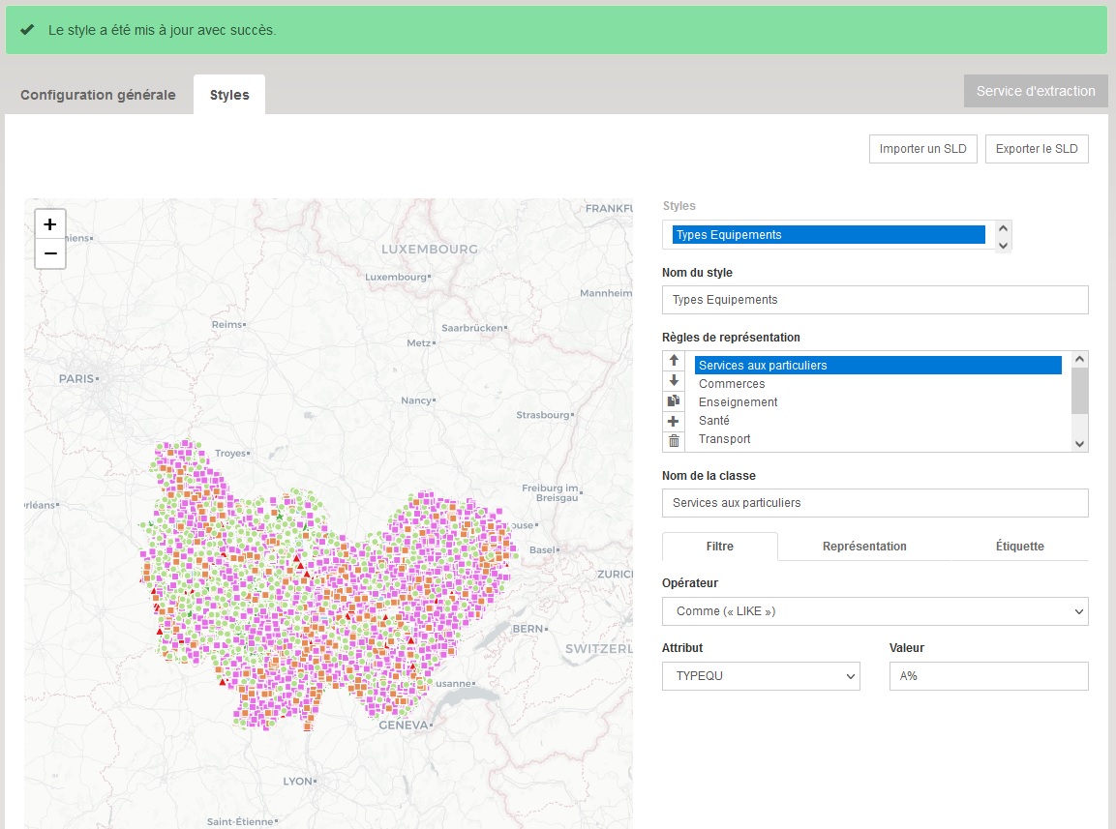
Task: Click the Styles list up arrow
Action: pyautogui.click(x=1003, y=228)
